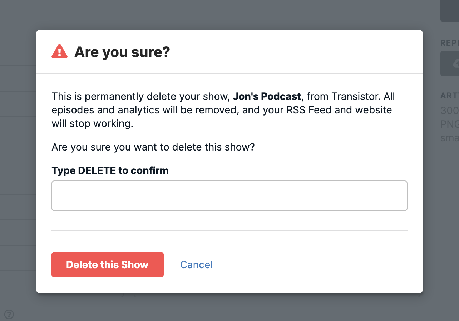Cancel the show deletion
459x321 pixels.
[196, 265]
